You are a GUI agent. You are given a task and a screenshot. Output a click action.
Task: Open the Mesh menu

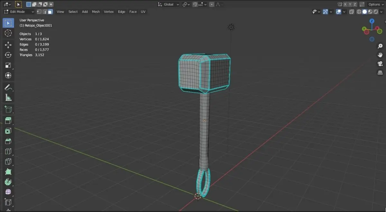pyautogui.click(x=96, y=12)
